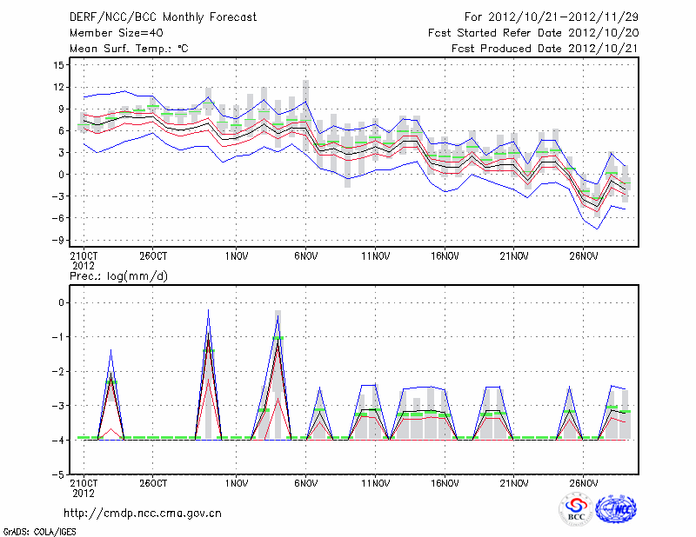Viewport: 696px width, 537px height.
Task: Click the BCC logo
Action: pyautogui.click(x=575, y=509)
